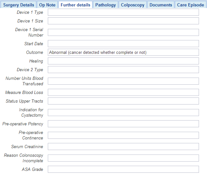Click the Device 1 Type field
This screenshot has height=176, width=207.
123,12
